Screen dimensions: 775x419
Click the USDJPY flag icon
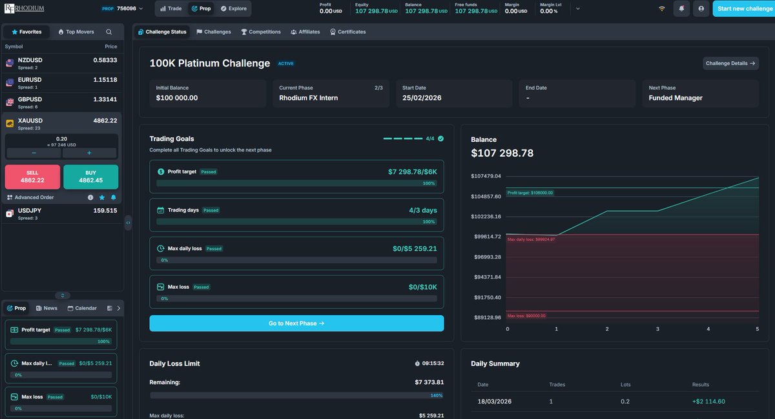(x=10, y=213)
